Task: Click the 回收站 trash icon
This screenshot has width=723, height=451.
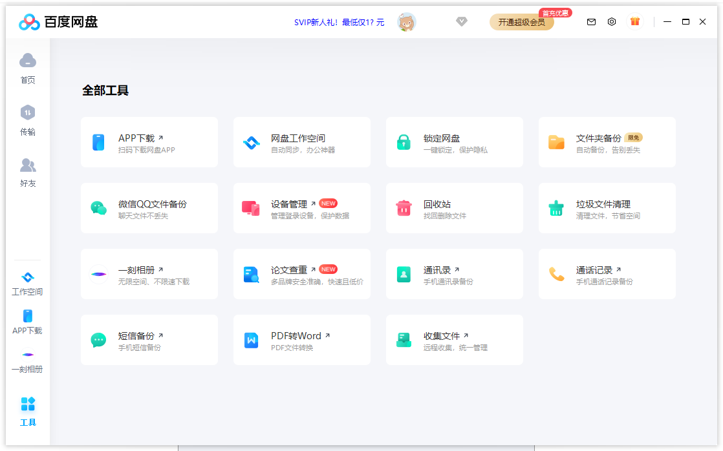Action: [404, 208]
